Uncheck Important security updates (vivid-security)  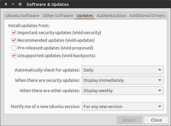[x=14, y=33]
